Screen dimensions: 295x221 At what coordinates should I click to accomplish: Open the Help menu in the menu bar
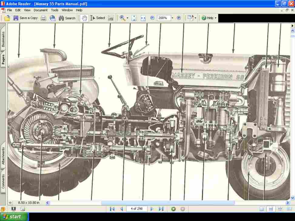coord(79,10)
